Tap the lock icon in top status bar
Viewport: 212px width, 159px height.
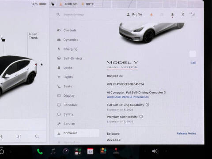pos(53,4)
